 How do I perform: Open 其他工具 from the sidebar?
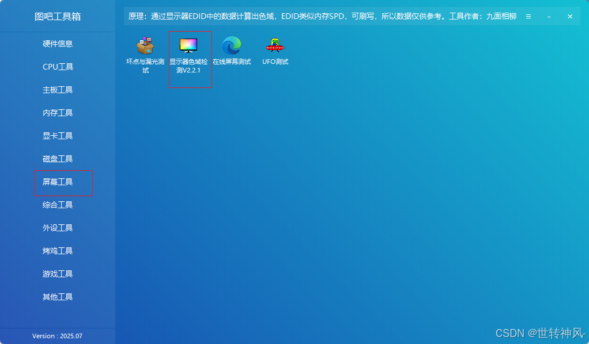pyautogui.click(x=58, y=297)
